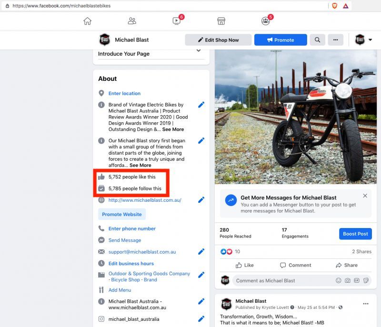The image size is (381, 327).
Task: Click the Boost Post button
Action: [356, 234]
